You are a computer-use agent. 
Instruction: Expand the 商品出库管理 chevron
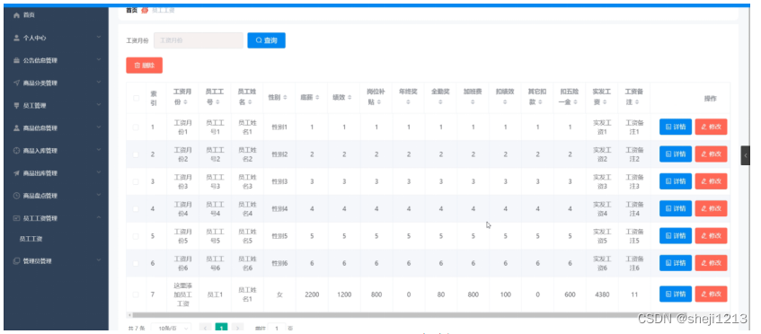[x=99, y=172]
